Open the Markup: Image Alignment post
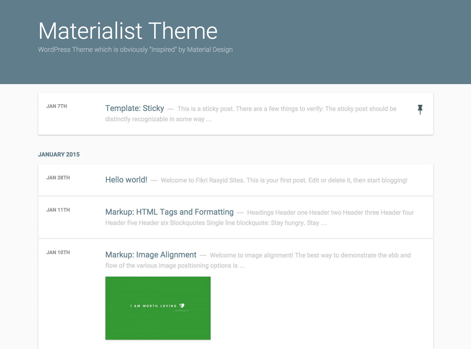 point(151,255)
